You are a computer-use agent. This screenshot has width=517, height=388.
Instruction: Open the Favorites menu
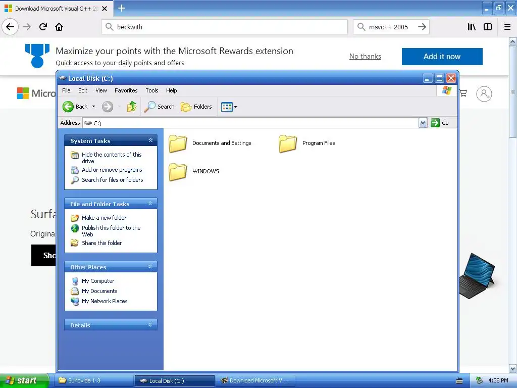(x=126, y=90)
